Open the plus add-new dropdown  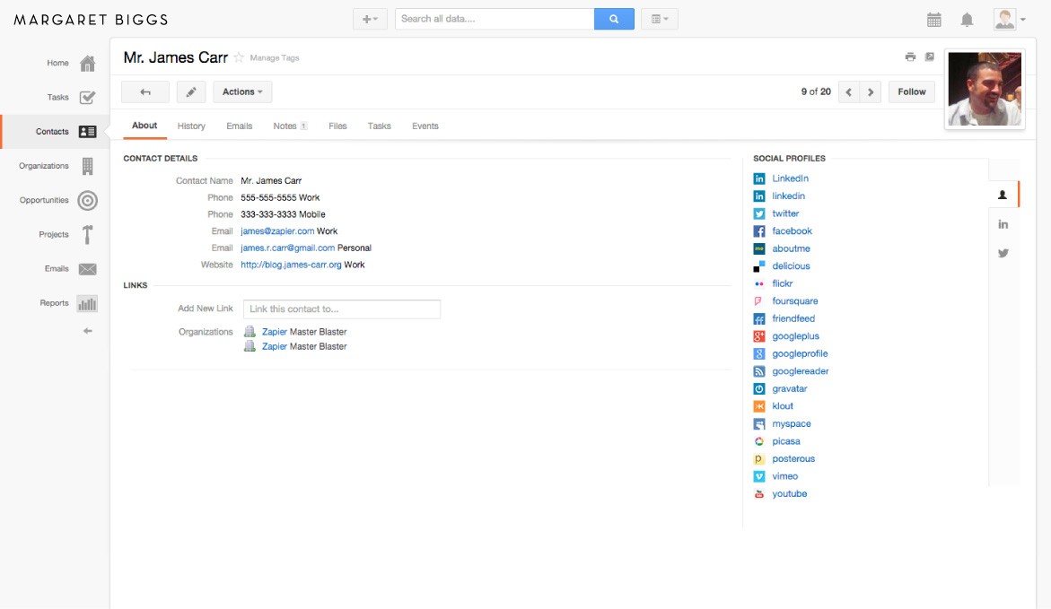click(370, 19)
